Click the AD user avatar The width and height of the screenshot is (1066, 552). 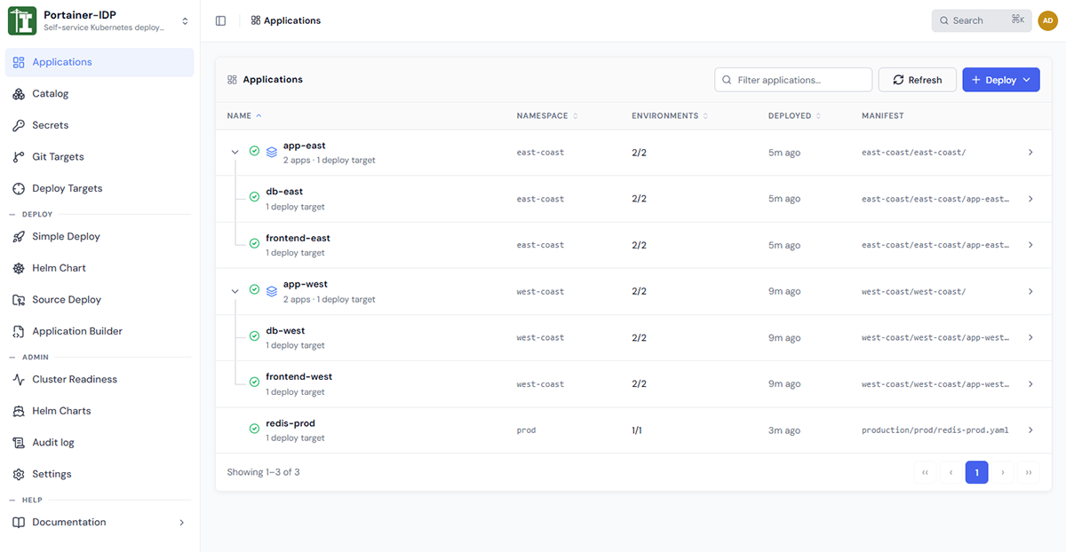tap(1048, 20)
